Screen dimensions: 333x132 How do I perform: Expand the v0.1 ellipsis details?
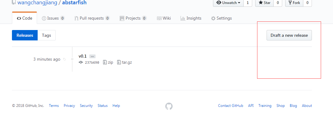(x=92, y=56)
